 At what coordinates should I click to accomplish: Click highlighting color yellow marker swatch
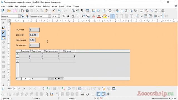[105, 16]
